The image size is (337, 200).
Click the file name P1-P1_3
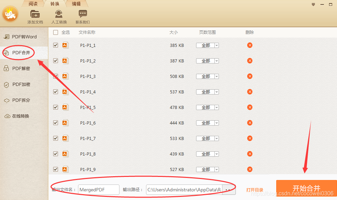click(88, 77)
